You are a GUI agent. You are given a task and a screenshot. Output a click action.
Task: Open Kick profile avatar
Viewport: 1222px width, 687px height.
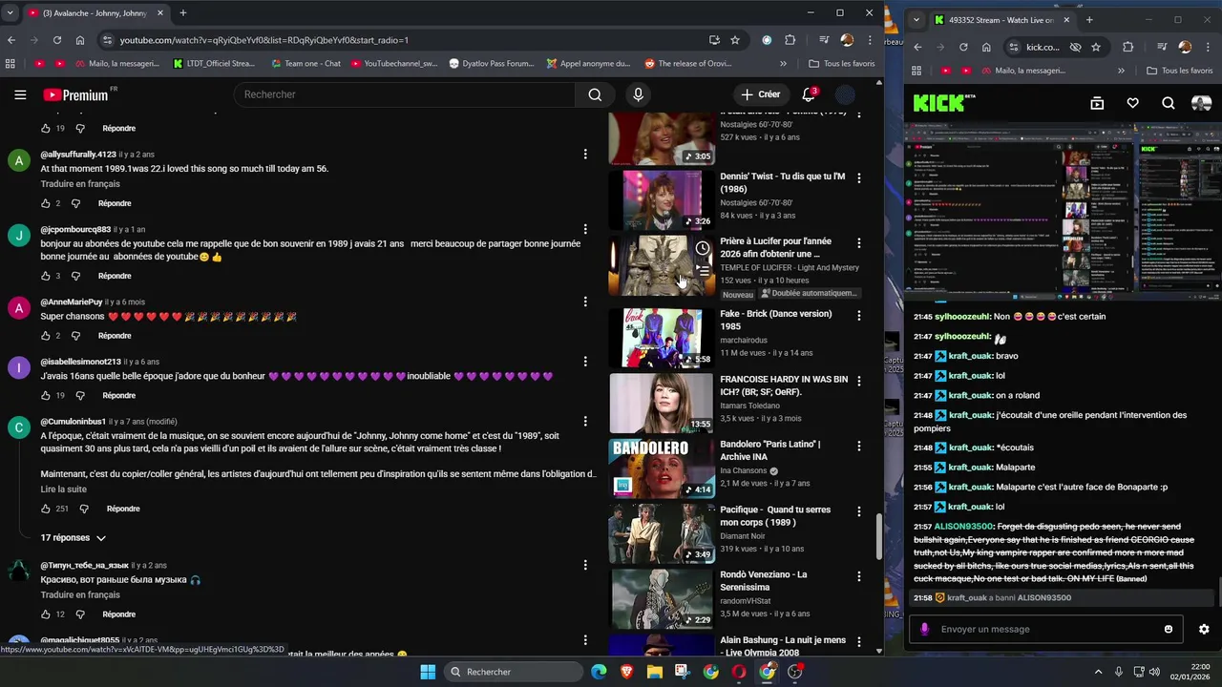[x=1201, y=103]
